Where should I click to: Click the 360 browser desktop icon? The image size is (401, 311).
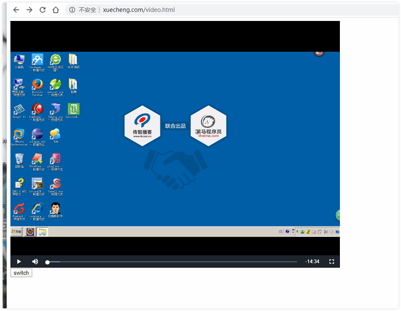pyautogui.click(x=55, y=62)
